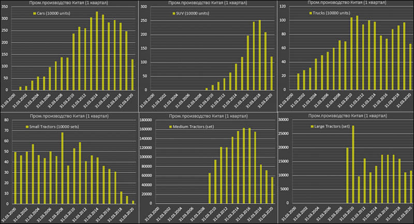
Task: Select the first small bar in the SUV chart
Action: point(206,89)
